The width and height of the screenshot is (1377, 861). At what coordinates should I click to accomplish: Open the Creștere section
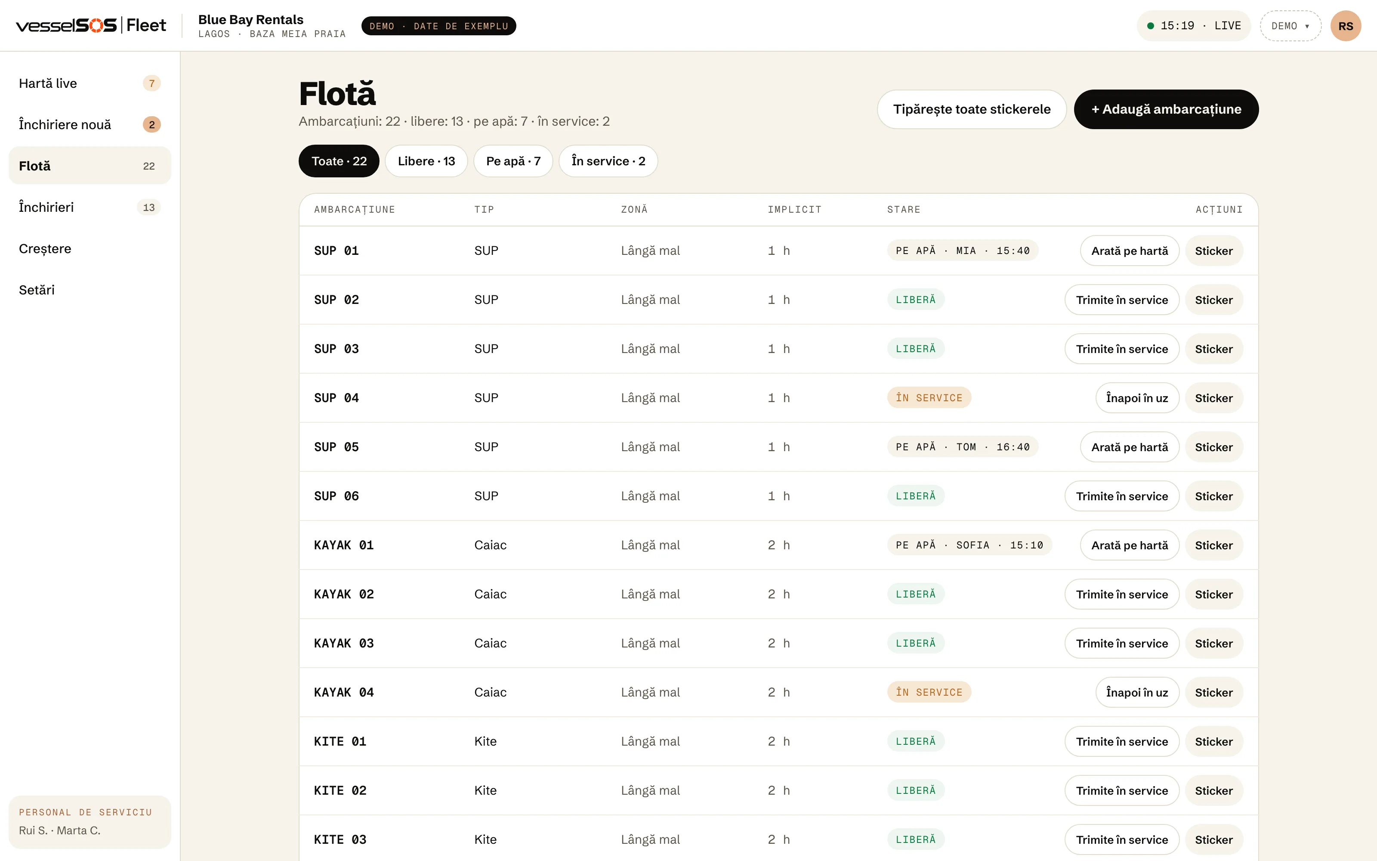click(x=90, y=249)
